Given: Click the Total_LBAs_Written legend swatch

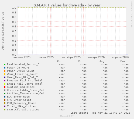Looking at the screenshot, I should pyautogui.click(x=5, y=106).
